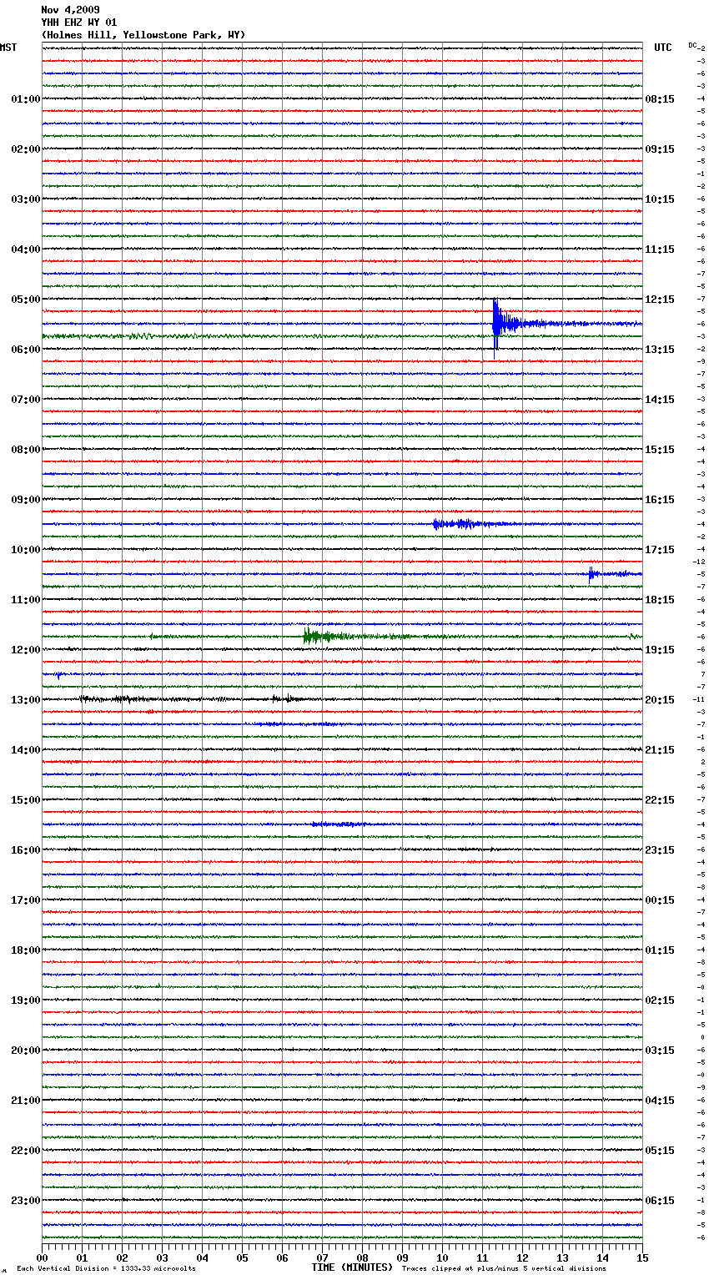The height and width of the screenshot is (1280, 709).
Task: Select the station code YHH EHZ WY 01
Action: [x=79, y=23]
